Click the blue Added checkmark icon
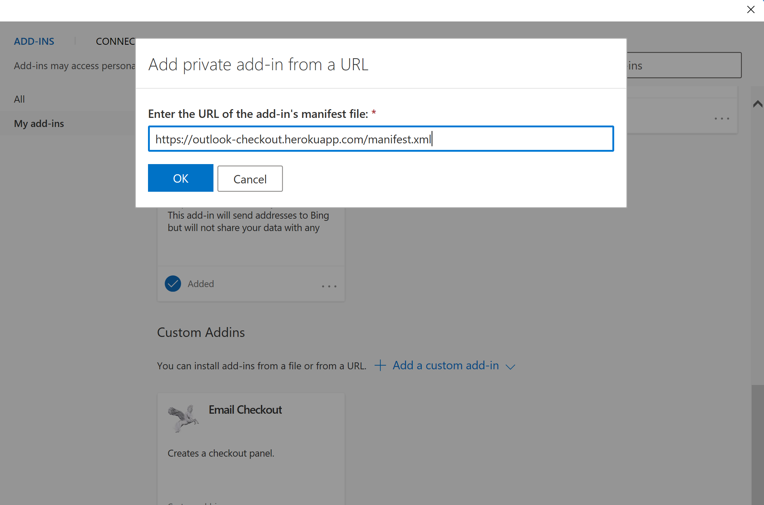Screen dimensions: 764x505 (x=173, y=284)
